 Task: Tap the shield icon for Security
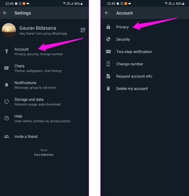[x=108, y=39]
